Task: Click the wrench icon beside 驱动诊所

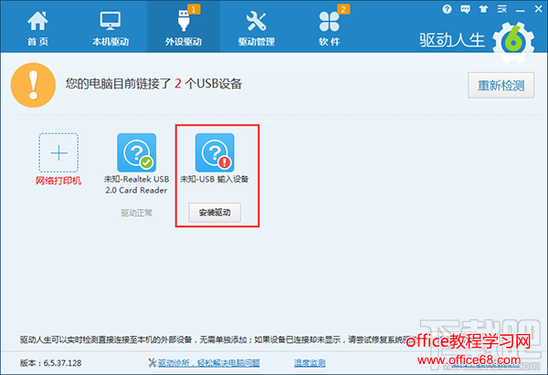Action: [152, 363]
